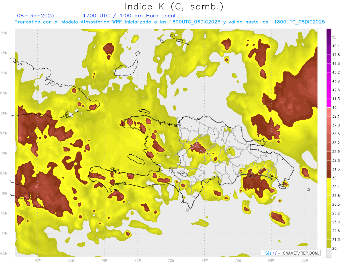Click colorbar value "23.9"

point(336,222)
